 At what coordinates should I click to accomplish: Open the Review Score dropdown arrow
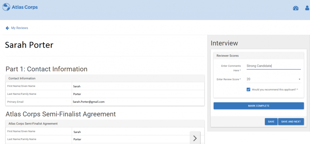[299, 79]
